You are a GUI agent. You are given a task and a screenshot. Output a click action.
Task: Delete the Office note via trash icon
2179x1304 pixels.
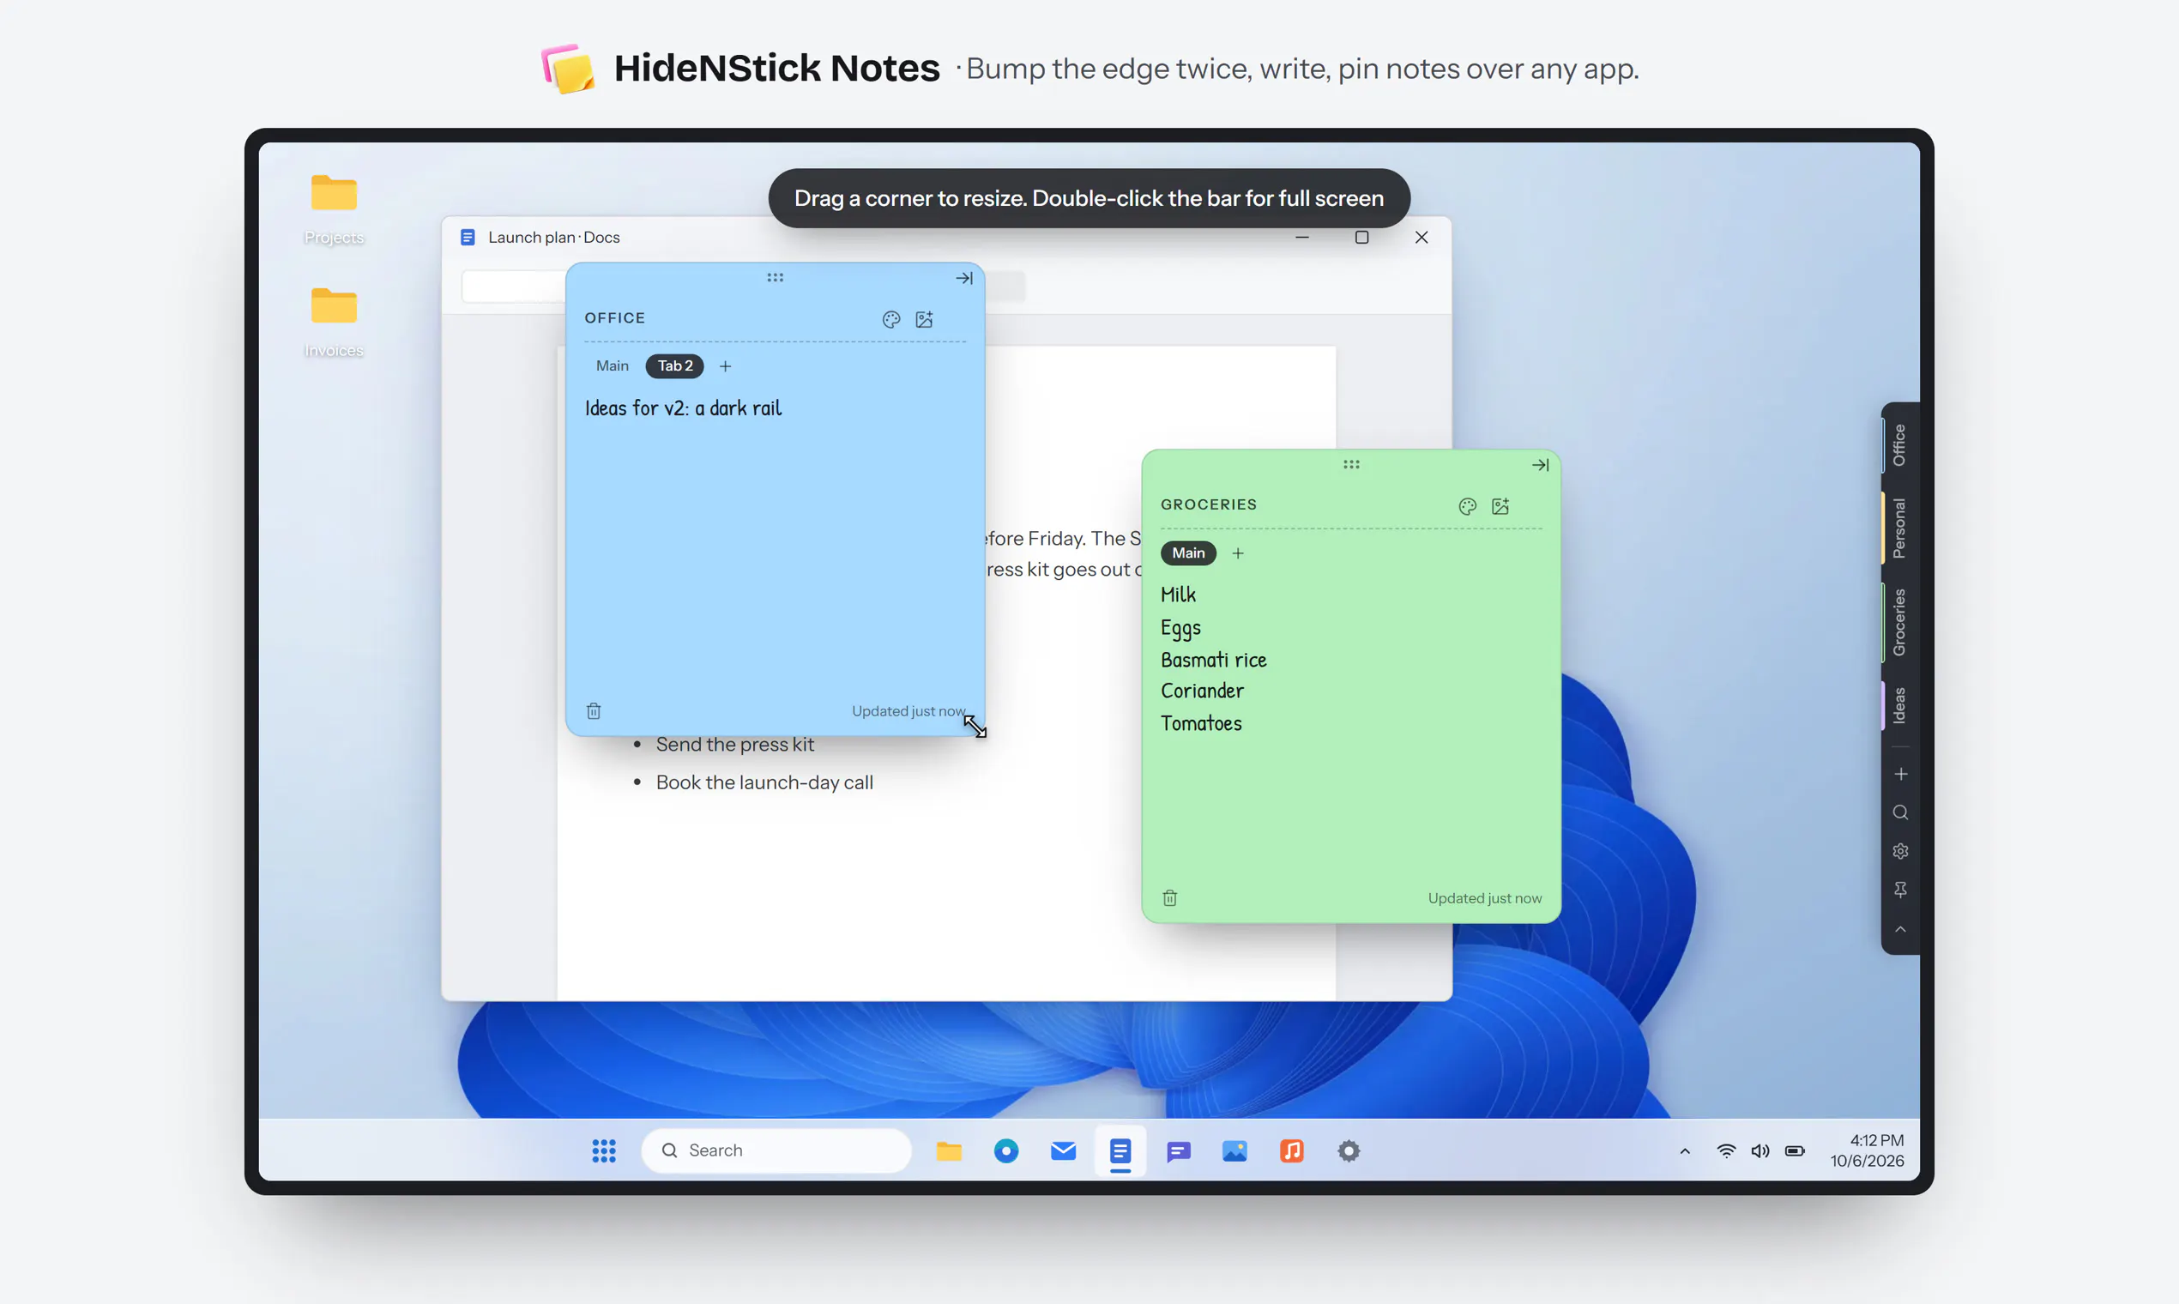click(594, 711)
